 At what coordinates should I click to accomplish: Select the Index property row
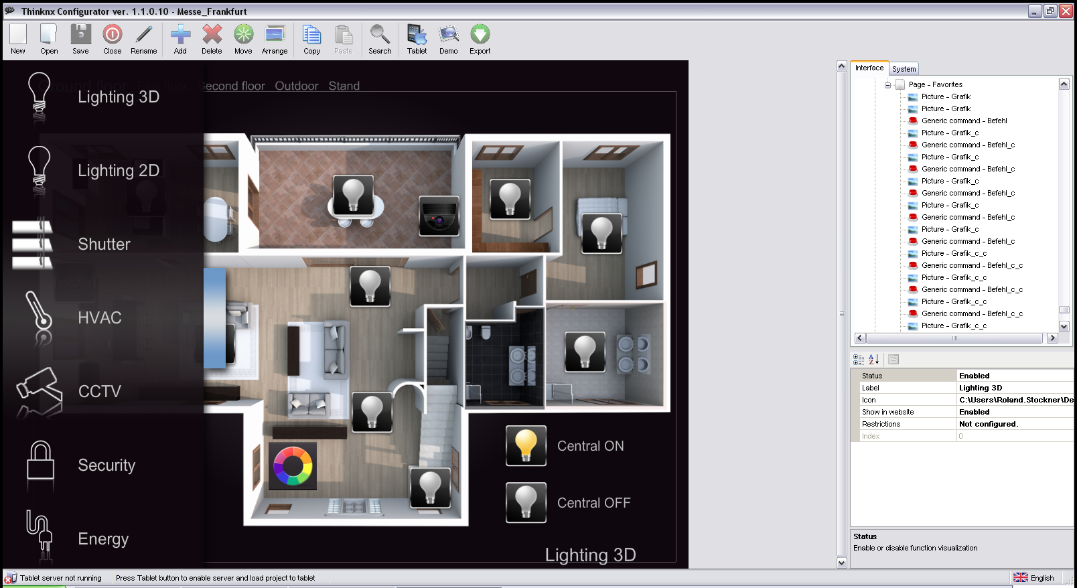point(962,436)
